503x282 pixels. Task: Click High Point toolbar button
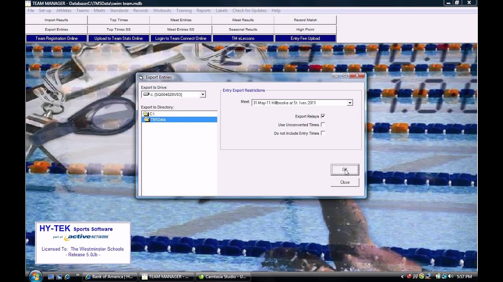tap(305, 29)
